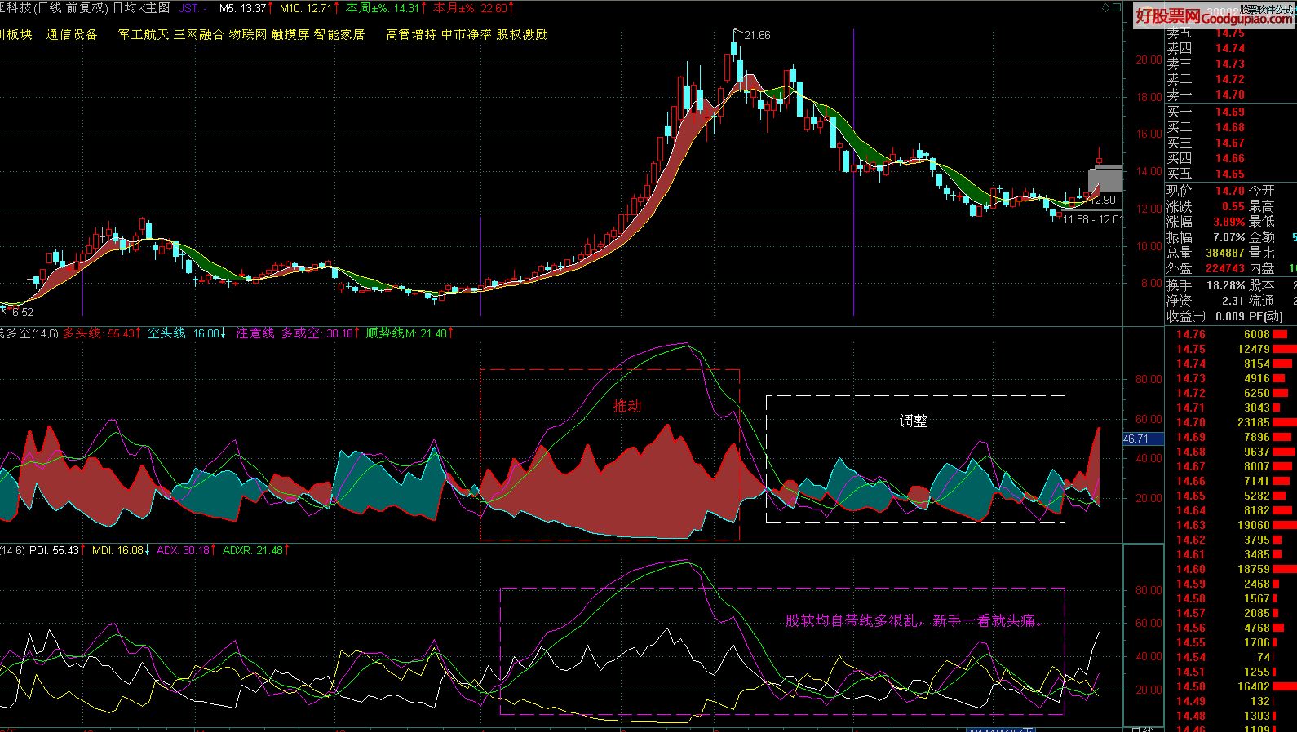Open the 智能家居 concept tag
Viewport: 1297px width, 732px height.
339,34
